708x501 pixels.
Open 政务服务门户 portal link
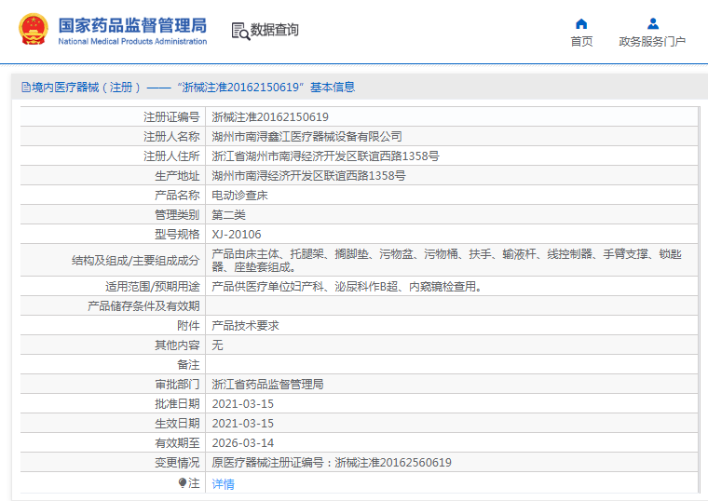(x=652, y=42)
